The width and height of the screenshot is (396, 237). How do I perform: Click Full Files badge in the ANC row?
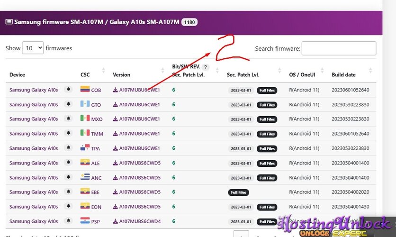(267, 178)
